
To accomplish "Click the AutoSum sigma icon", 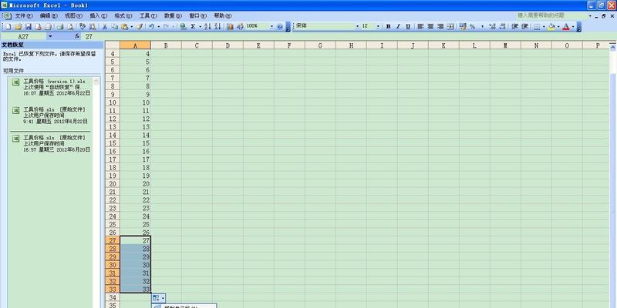I will pyautogui.click(x=193, y=26).
